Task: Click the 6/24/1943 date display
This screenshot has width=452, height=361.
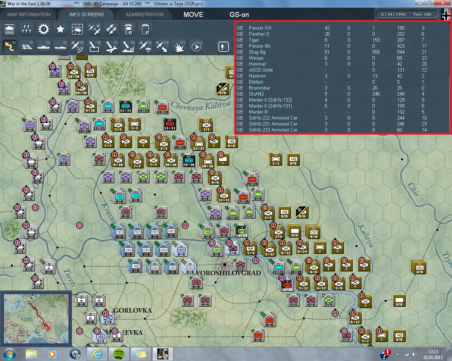Action: coord(393,14)
